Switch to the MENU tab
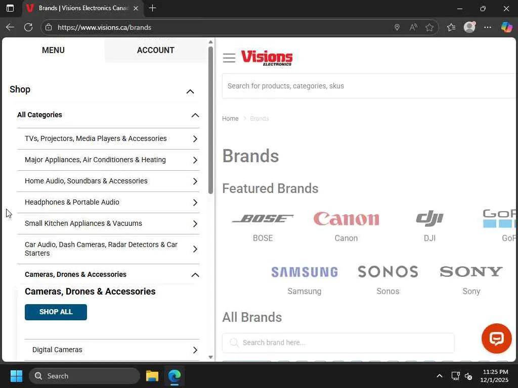 click(x=53, y=50)
